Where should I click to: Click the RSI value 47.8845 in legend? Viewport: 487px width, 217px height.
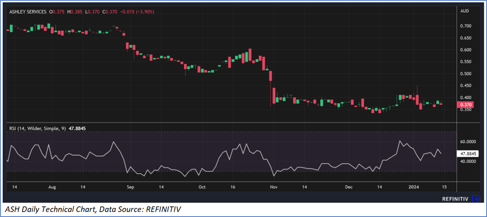[x=77, y=128]
